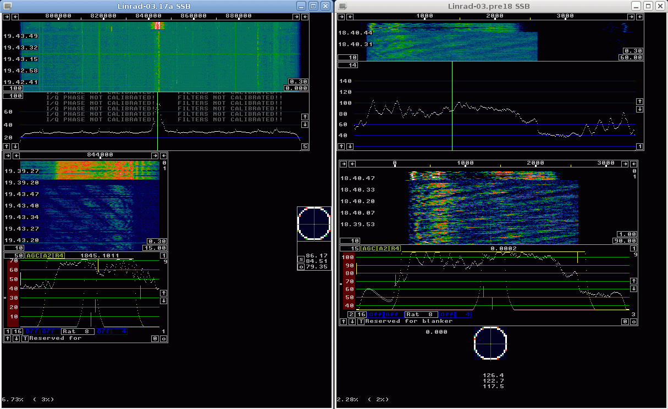Click 60.00 value box on right upper waterfall
The height and width of the screenshot is (409, 668).
coord(631,57)
